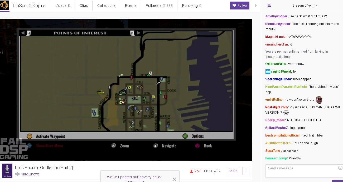Click the face emote in weirdFeline's message
This screenshot has width=343, height=182.
pos(319,100)
